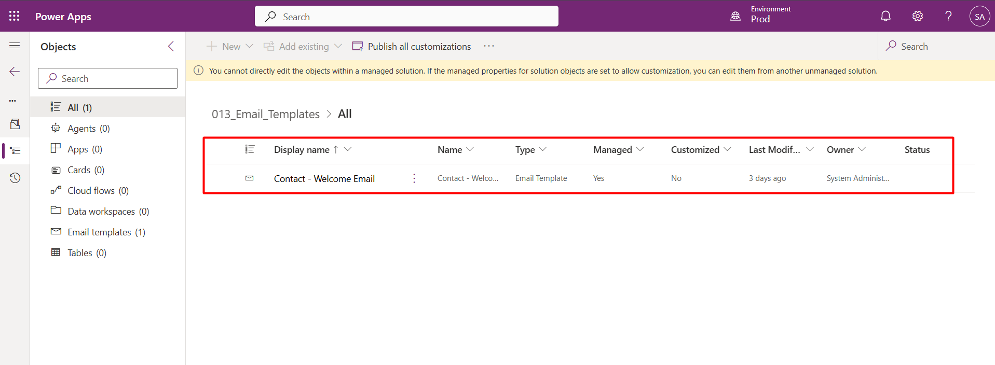Click the Email Template type cell
This screenshot has width=995, height=365.
(x=541, y=178)
